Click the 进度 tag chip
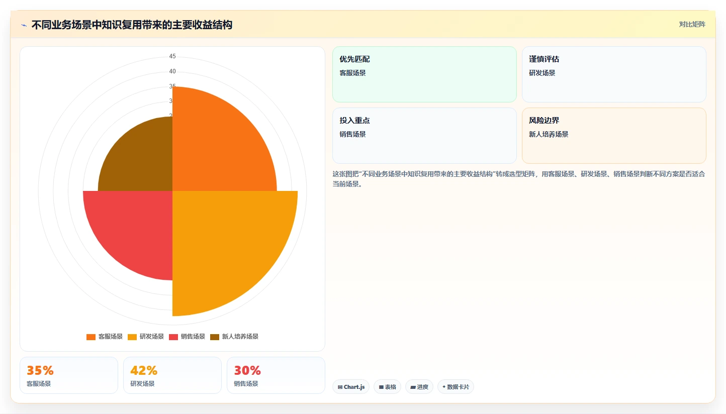Image resolution: width=726 pixels, height=414 pixels. 419,387
